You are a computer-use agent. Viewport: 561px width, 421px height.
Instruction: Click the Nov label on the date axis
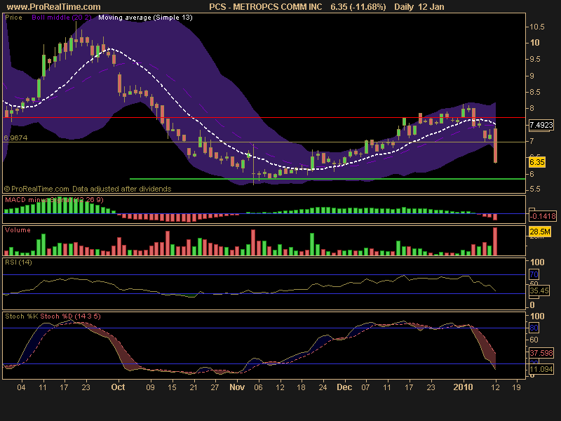[237, 387]
